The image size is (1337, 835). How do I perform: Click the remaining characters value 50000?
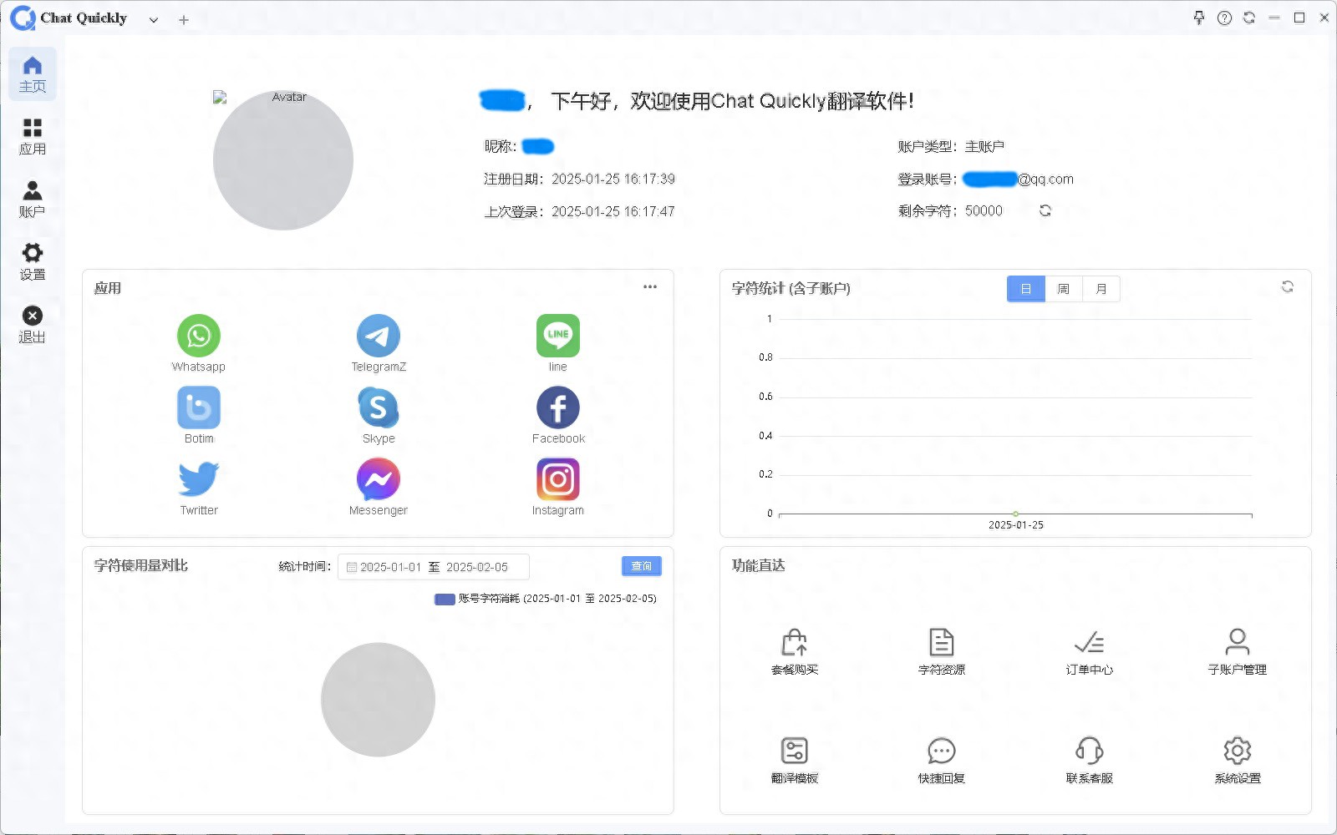(x=984, y=210)
